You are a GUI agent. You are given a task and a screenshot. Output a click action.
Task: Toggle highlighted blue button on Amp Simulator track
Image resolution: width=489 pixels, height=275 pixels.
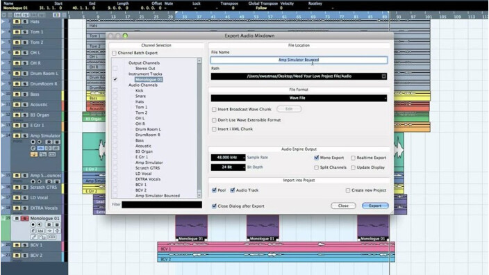(x=40, y=148)
